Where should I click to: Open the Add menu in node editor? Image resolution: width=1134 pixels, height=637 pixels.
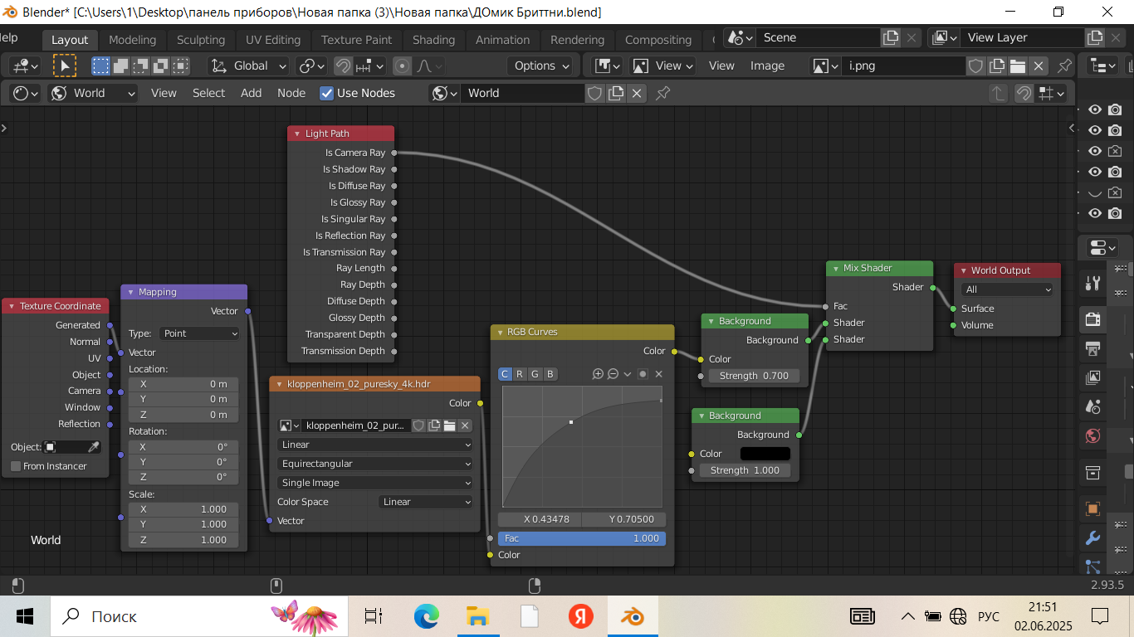[x=251, y=94]
